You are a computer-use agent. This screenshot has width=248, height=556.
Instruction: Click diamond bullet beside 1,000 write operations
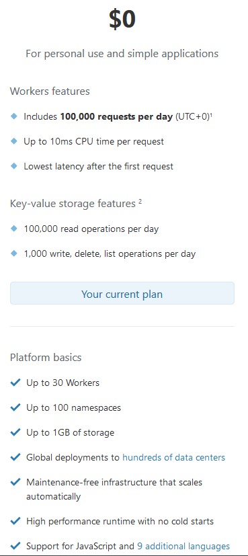[x=14, y=253]
